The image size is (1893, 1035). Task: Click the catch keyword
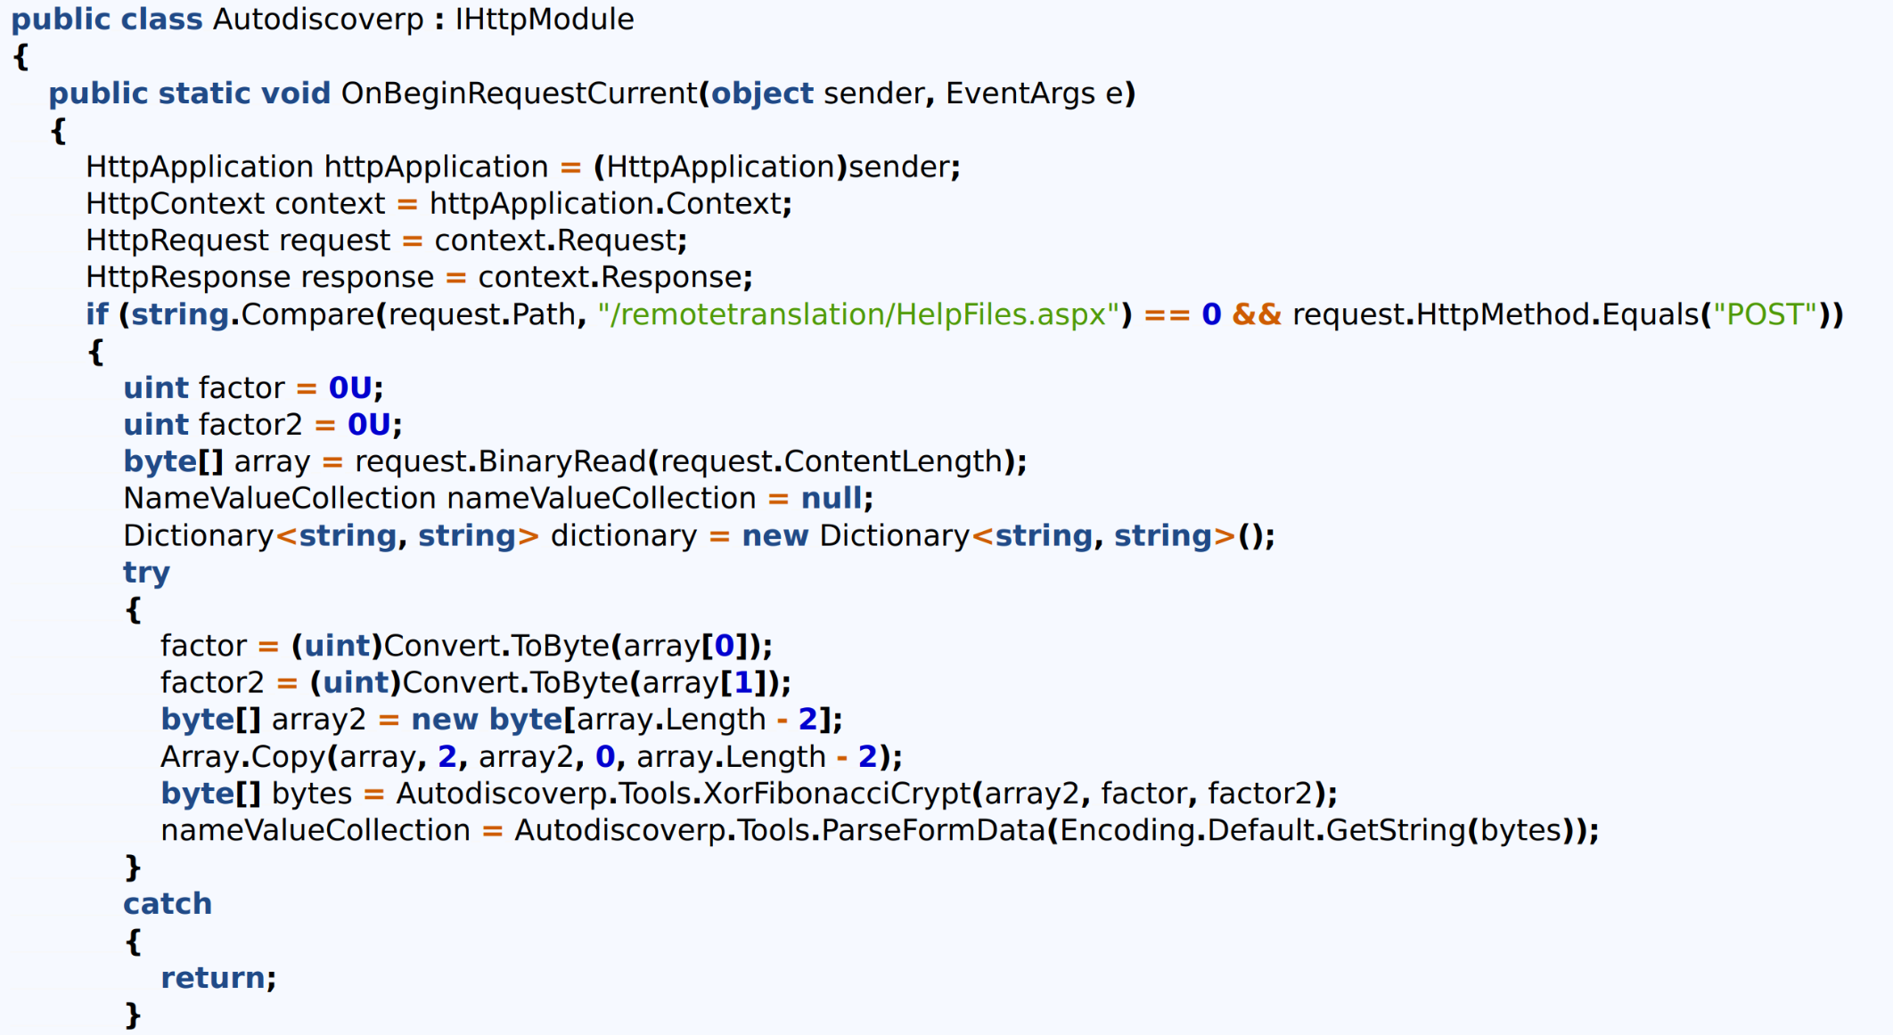167,904
